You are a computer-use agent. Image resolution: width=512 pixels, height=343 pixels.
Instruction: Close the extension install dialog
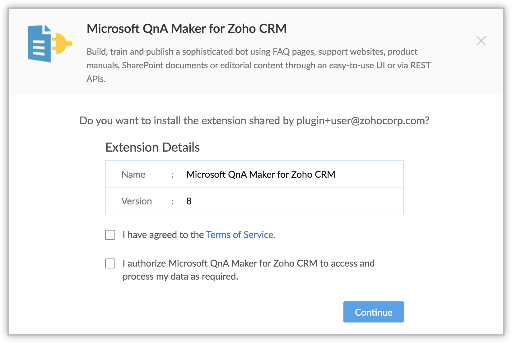tap(481, 41)
